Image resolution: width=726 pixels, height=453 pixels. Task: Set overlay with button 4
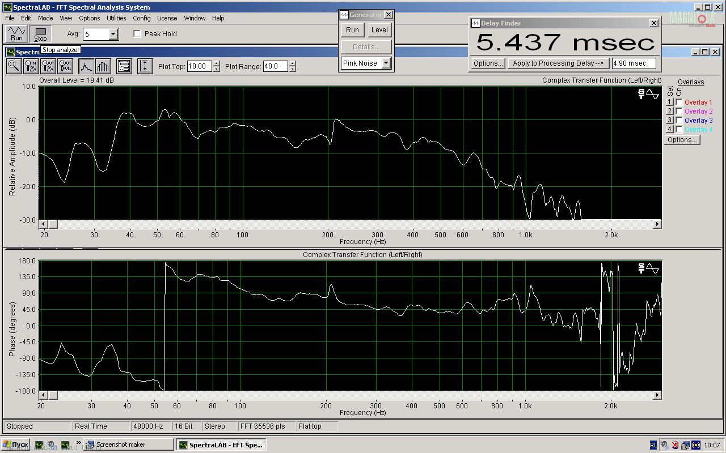[x=670, y=130]
